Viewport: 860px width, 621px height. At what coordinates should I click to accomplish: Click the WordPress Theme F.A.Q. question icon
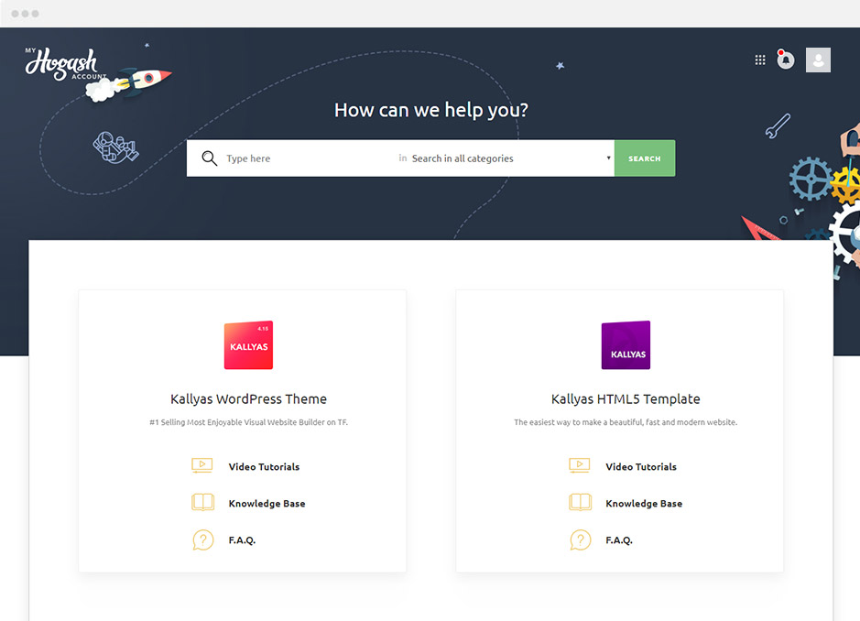tap(202, 540)
